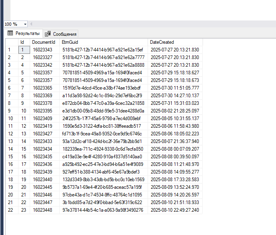The width and height of the screenshot is (276, 235).
Task: Click GUID starting with fd713b1f
Action: coord(103,134)
